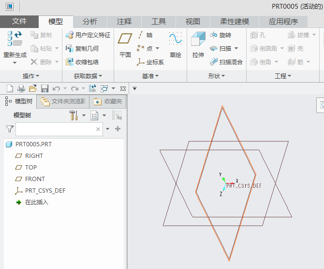
Task: Click the save icon in quick access toolbar
Action: tap(44, 88)
